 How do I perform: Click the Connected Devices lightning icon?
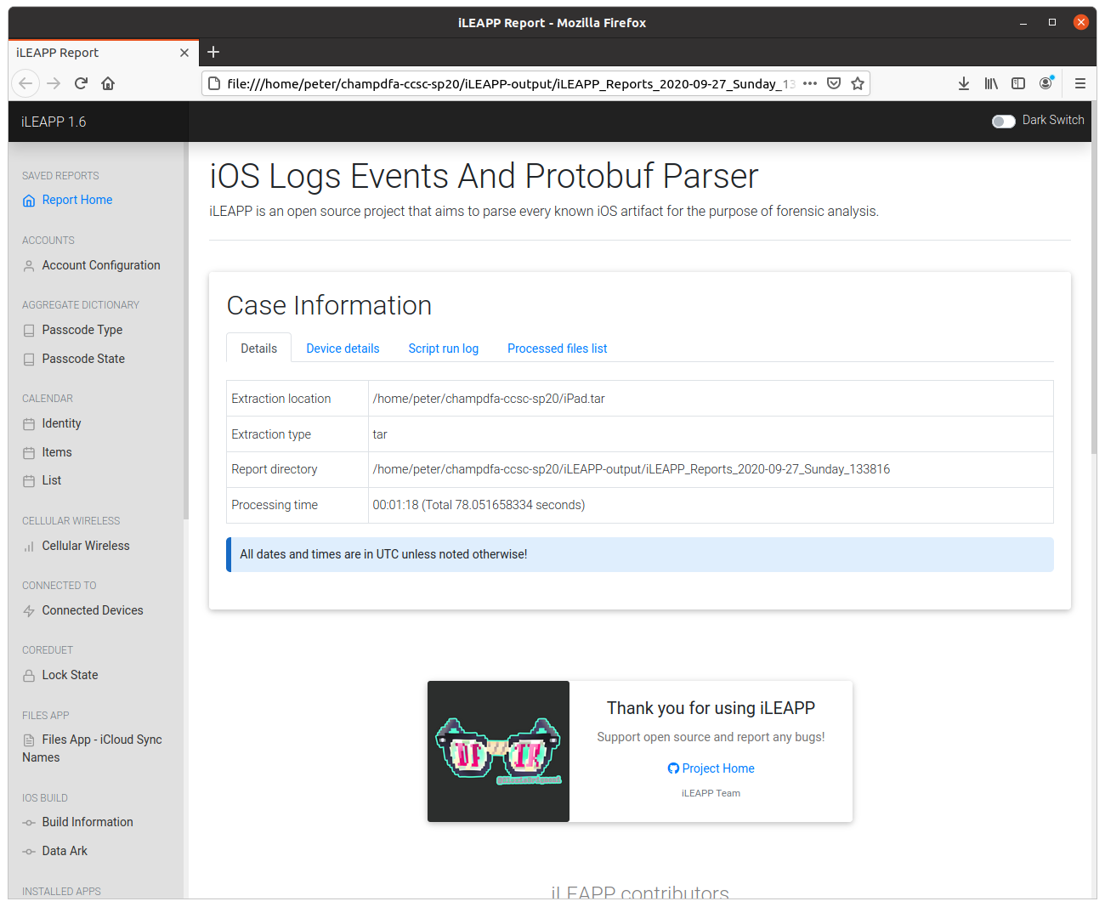point(29,611)
